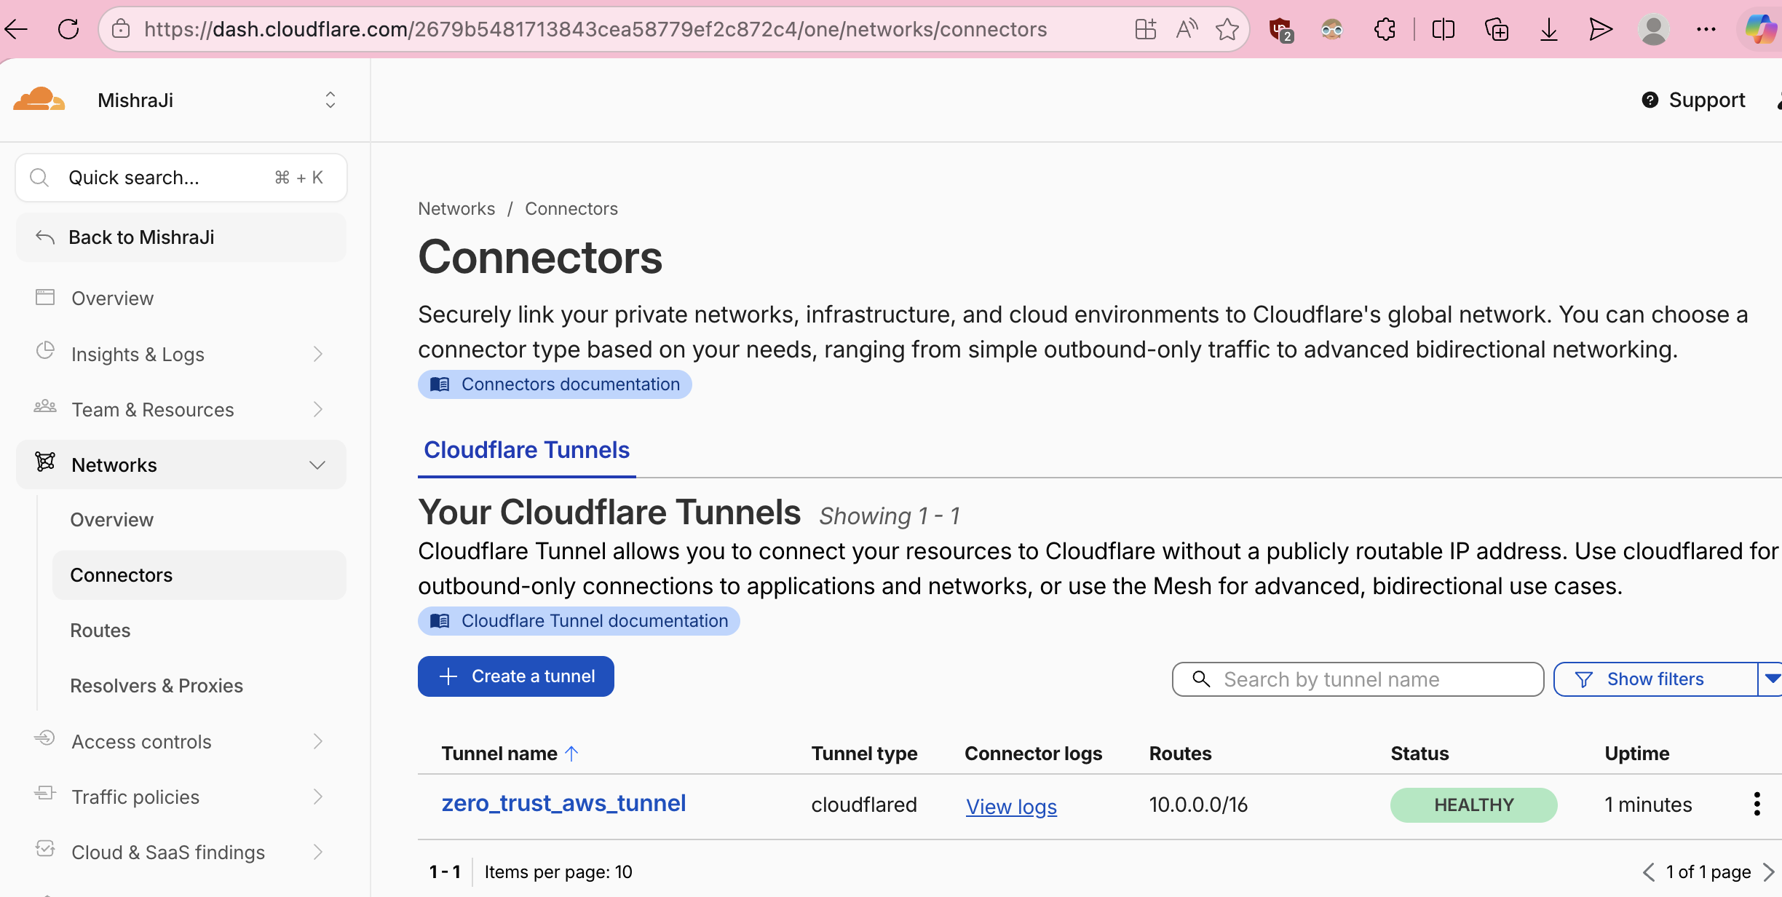
Task: Open the uBlock shield extension icon
Action: pos(1280,30)
